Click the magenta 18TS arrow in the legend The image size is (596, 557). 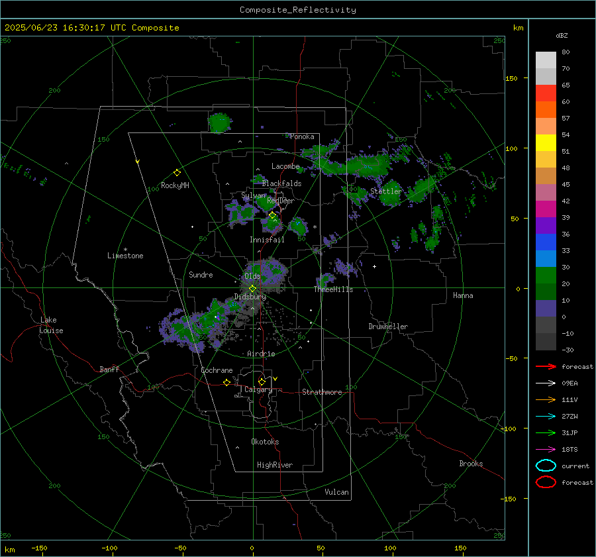[546, 450]
